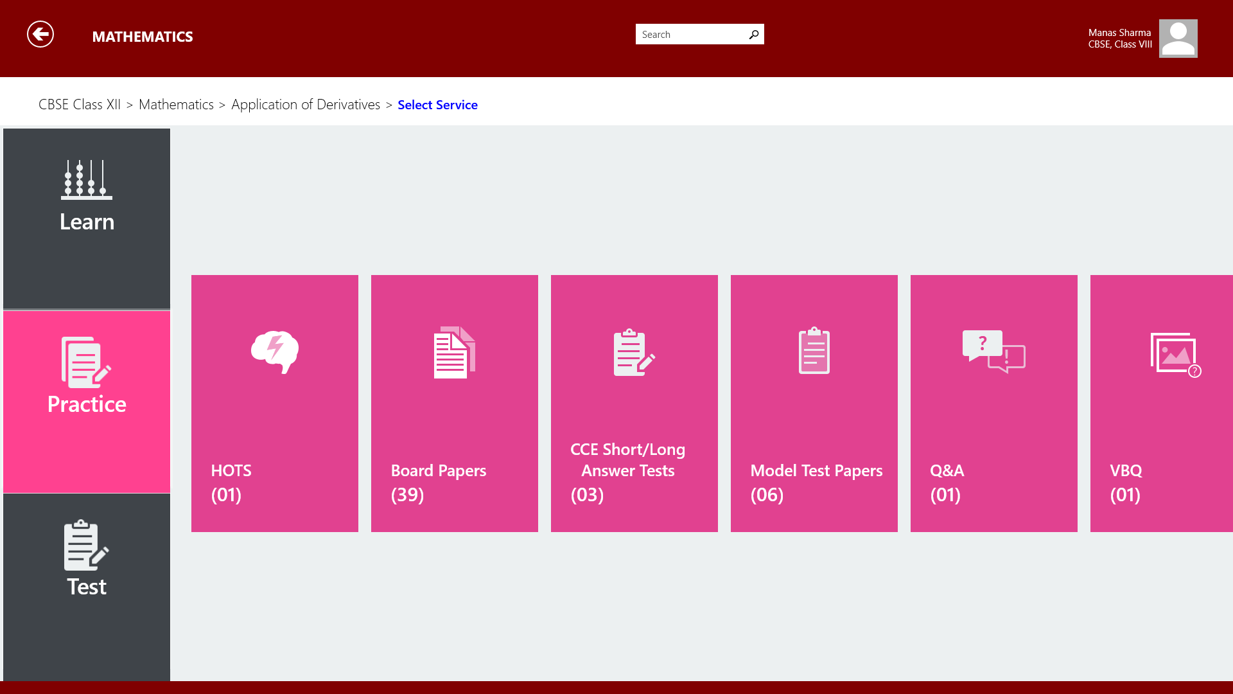Click the Manas Sharma user name
1233x694 pixels.
pyautogui.click(x=1119, y=33)
